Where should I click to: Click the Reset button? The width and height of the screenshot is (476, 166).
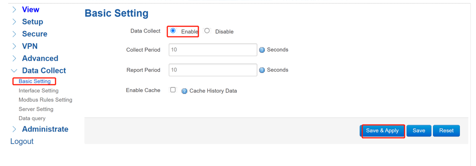[446, 131]
